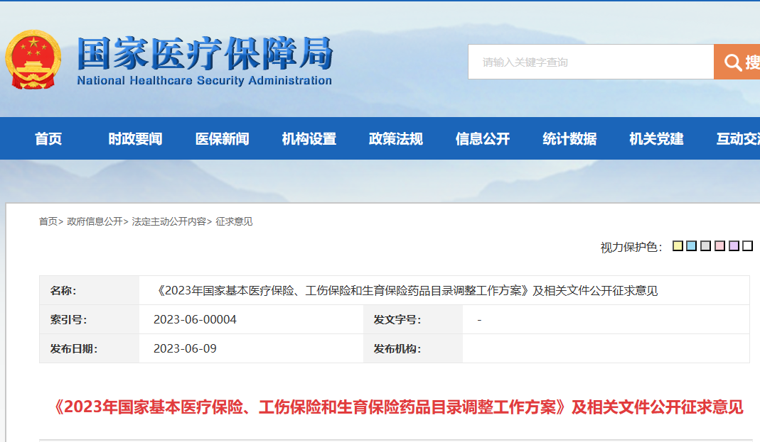Image resolution: width=760 pixels, height=442 pixels.
Task: Click the 政府信息公开 breadcrumb link
Action: coord(95,221)
